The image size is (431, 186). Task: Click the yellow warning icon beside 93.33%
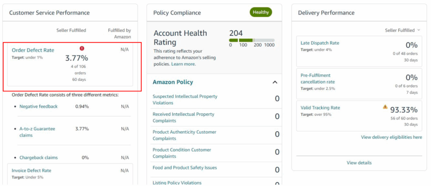pos(385,107)
